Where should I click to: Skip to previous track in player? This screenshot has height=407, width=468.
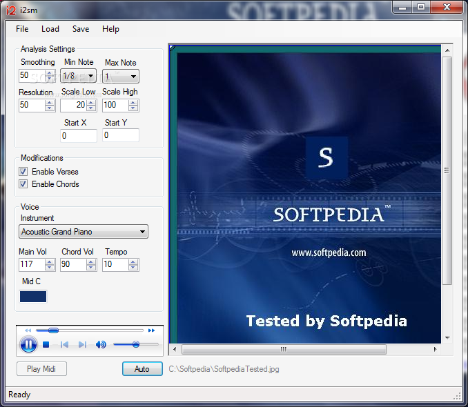(x=64, y=345)
